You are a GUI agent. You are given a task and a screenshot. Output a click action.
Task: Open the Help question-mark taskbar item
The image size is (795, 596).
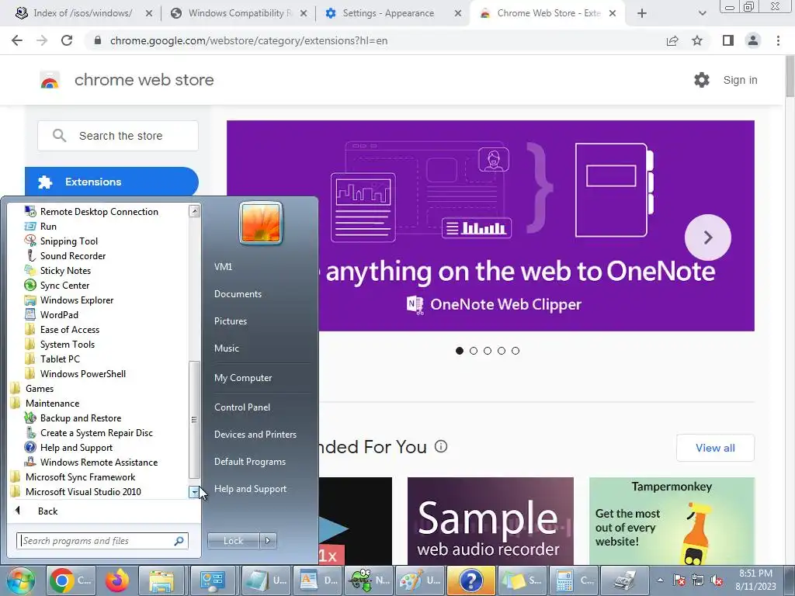coord(471,580)
